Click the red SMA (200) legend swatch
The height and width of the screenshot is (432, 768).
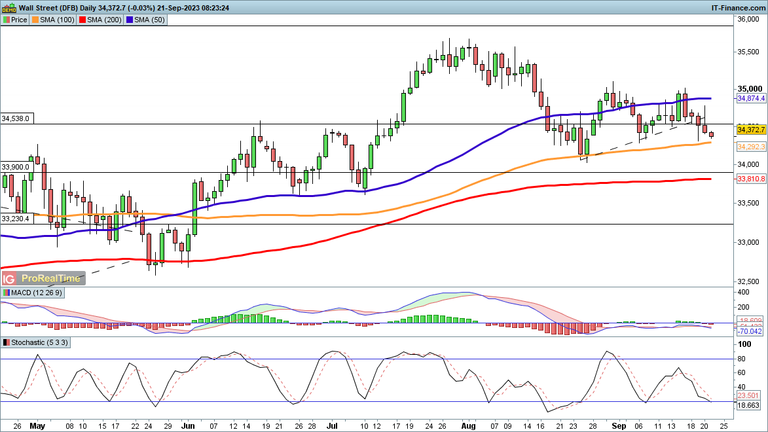82,20
